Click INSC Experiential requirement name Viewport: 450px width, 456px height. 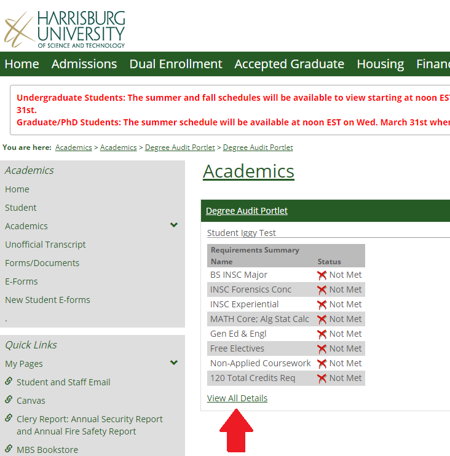(x=244, y=304)
